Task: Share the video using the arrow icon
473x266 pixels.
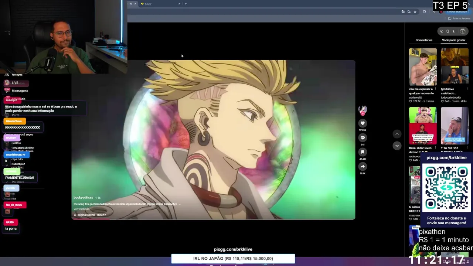Action: point(363,166)
